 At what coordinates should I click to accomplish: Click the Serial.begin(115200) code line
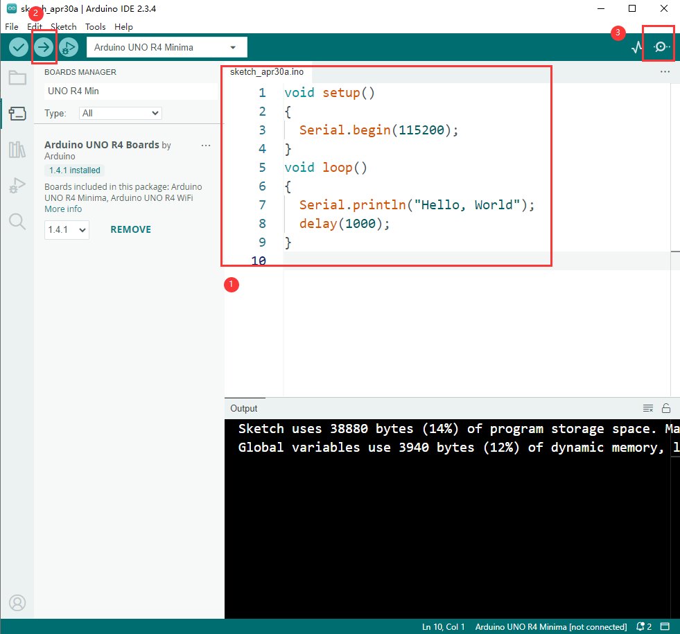point(378,130)
